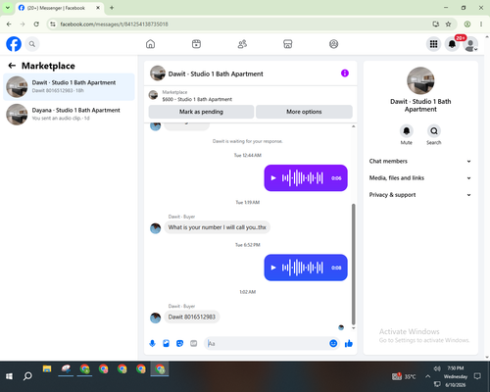Image resolution: width=490 pixels, height=392 pixels.
Task: Open a new browser tab
Action: tap(112, 8)
